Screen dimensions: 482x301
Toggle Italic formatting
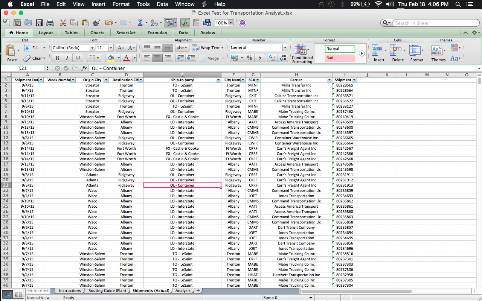(67, 58)
